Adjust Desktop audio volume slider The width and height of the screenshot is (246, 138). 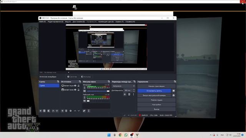click(98, 101)
